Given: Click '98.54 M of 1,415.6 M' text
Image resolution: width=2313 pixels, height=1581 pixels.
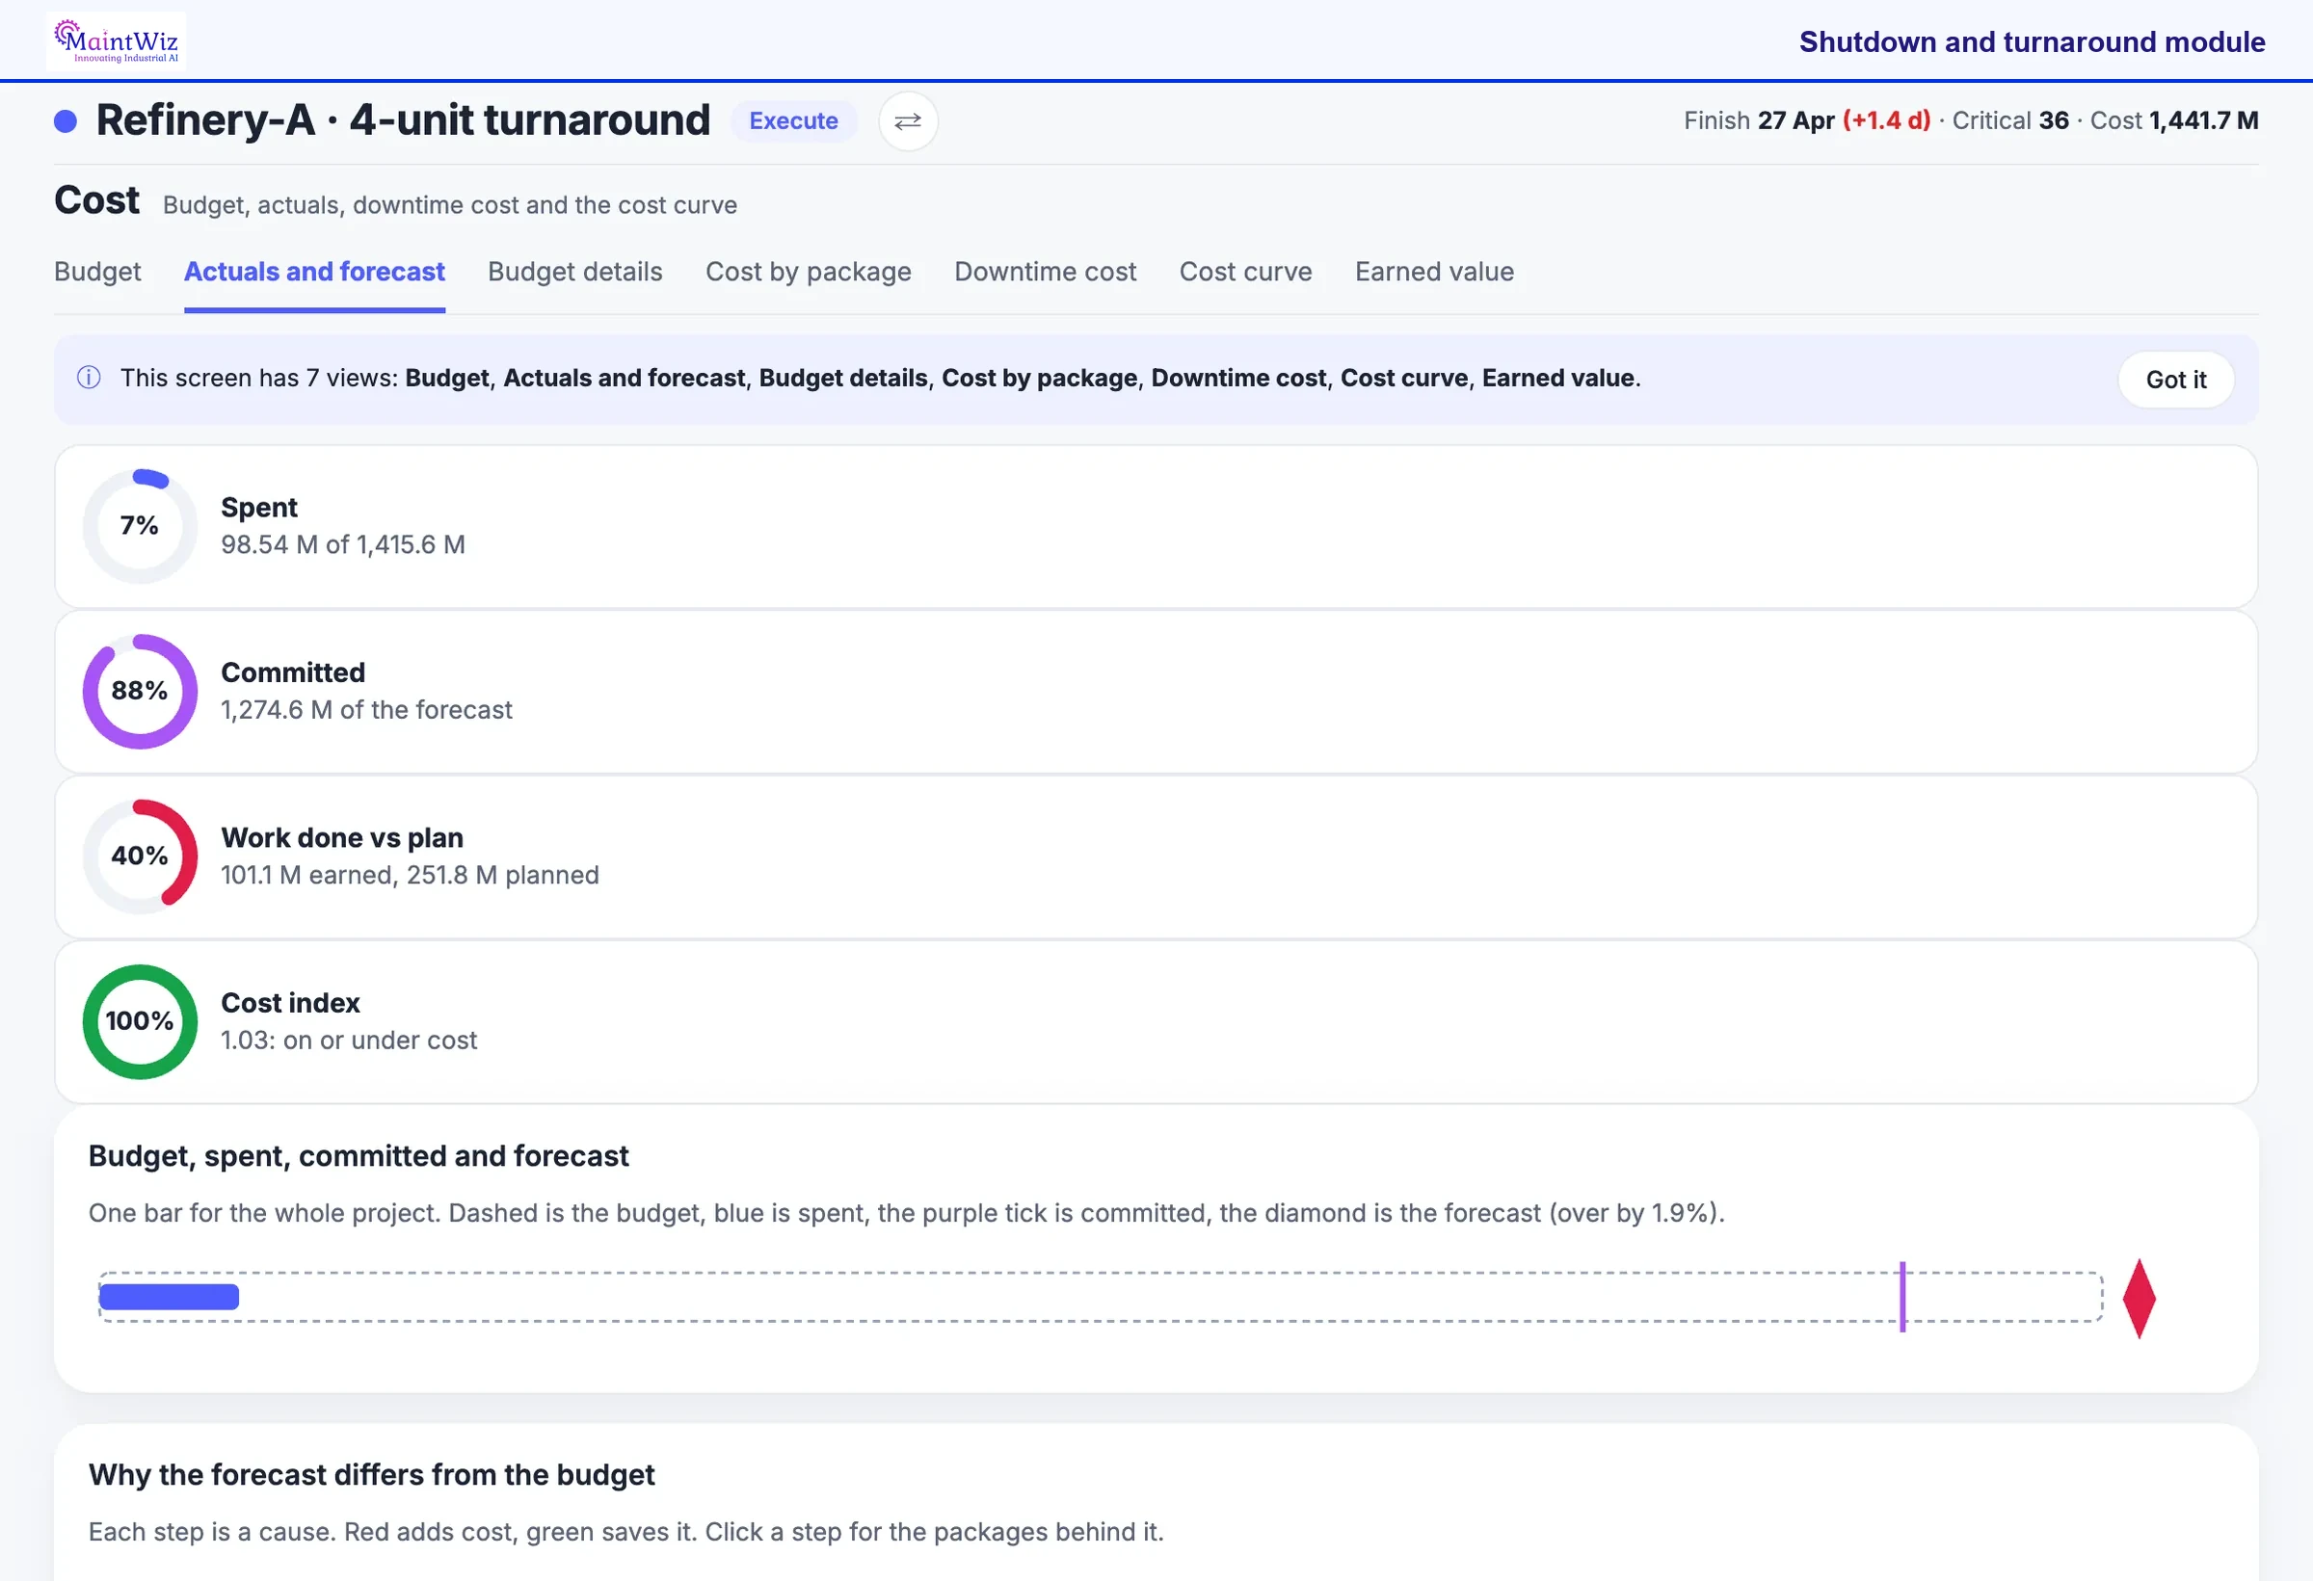Looking at the screenshot, I should (x=343, y=544).
